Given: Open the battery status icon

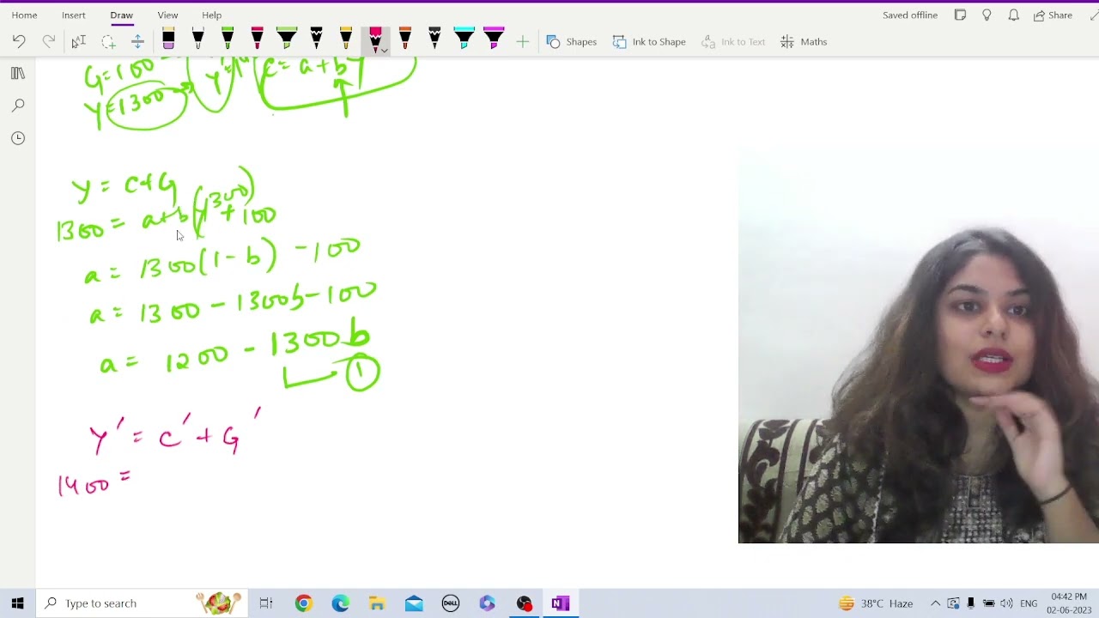Looking at the screenshot, I should 988,603.
